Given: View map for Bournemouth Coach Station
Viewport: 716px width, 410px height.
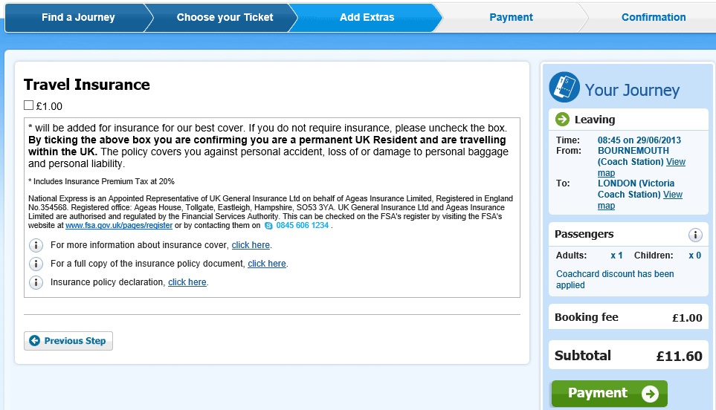Looking at the screenshot, I should tap(675, 162).
